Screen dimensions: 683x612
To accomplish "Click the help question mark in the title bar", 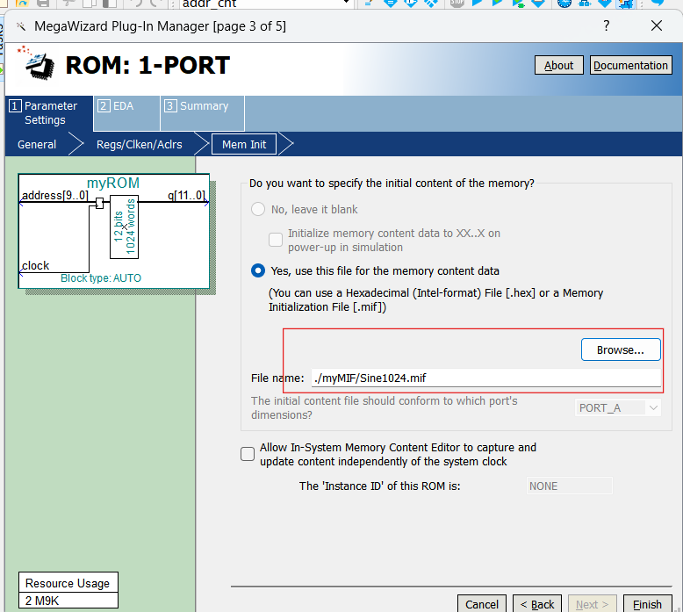I will point(607,25).
